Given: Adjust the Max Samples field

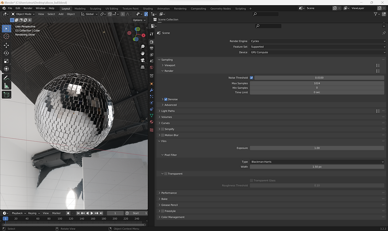Looking at the screenshot, I should pyautogui.click(x=317, y=83).
